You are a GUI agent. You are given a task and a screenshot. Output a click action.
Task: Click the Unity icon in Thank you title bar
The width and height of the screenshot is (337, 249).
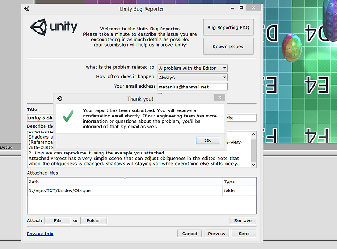coord(59,99)
